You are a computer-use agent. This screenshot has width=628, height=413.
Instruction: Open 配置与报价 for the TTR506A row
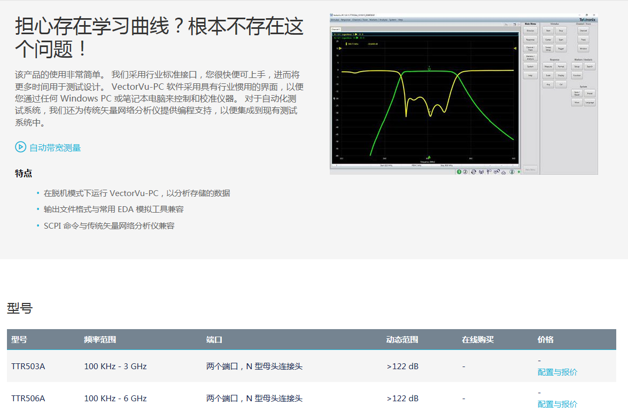pos(557,404)
